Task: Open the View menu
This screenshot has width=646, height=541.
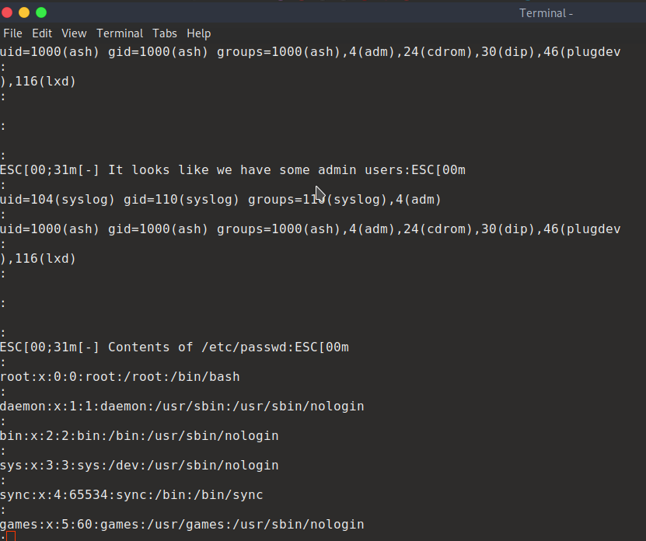Action: pyautogui.click(x=74, y=33)
